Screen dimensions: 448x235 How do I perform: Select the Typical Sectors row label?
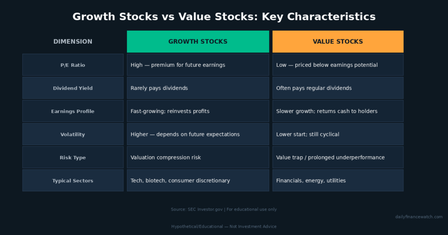73,180
